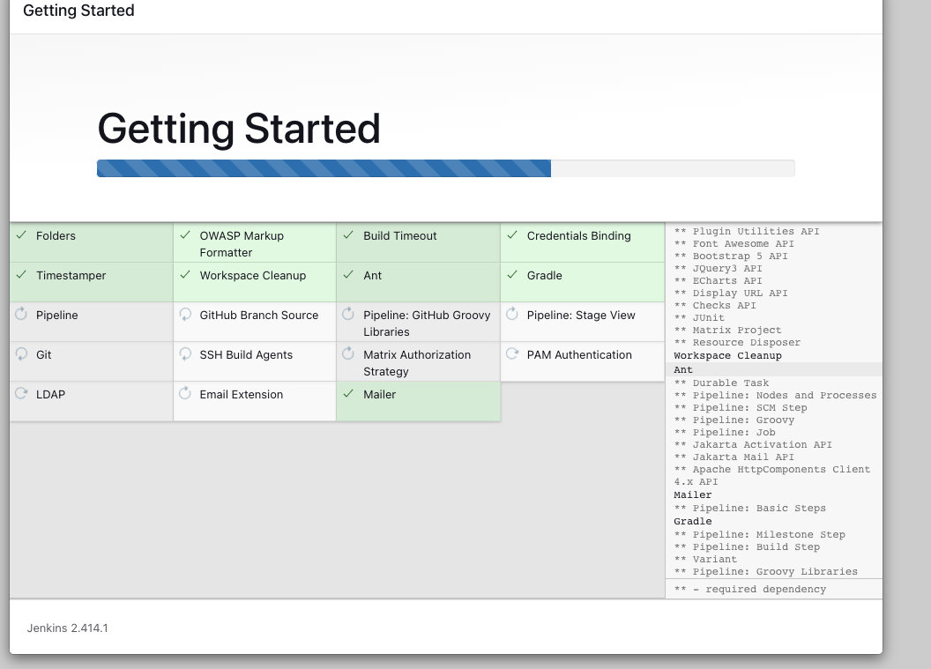The height and width of the screenshot is (669, 931).
Task: Click the spinner icon next to Pipeline
Action: [19, 314]
